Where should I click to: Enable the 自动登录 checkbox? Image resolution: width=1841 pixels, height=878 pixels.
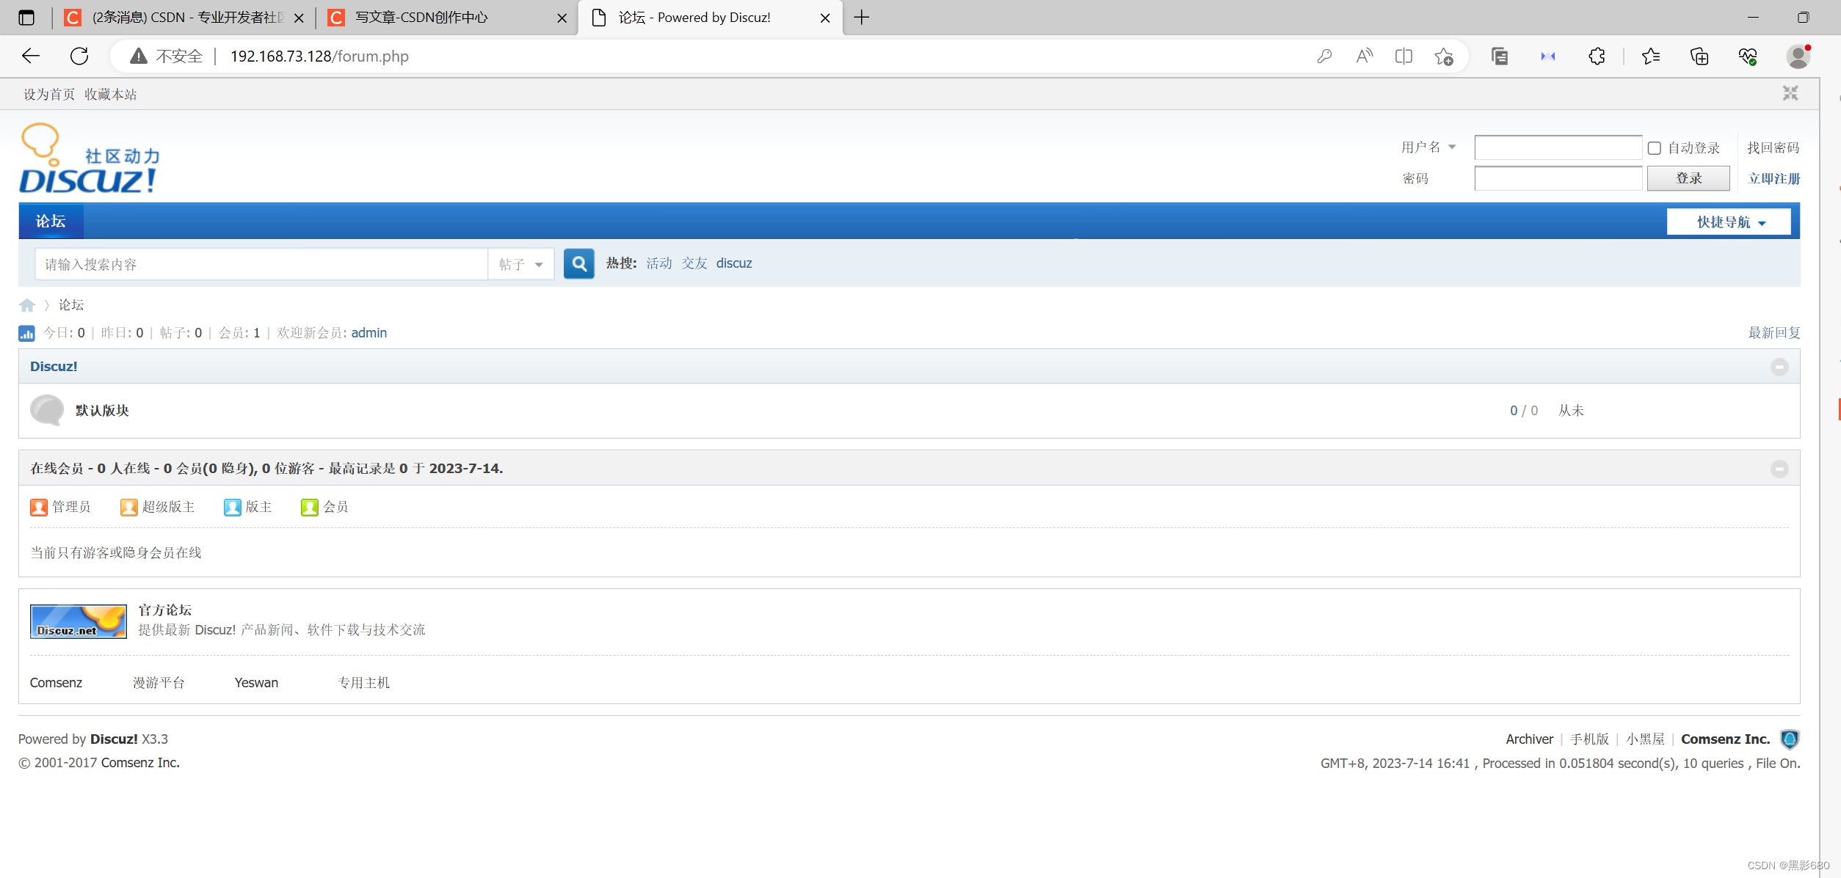tap(1655, 148)
